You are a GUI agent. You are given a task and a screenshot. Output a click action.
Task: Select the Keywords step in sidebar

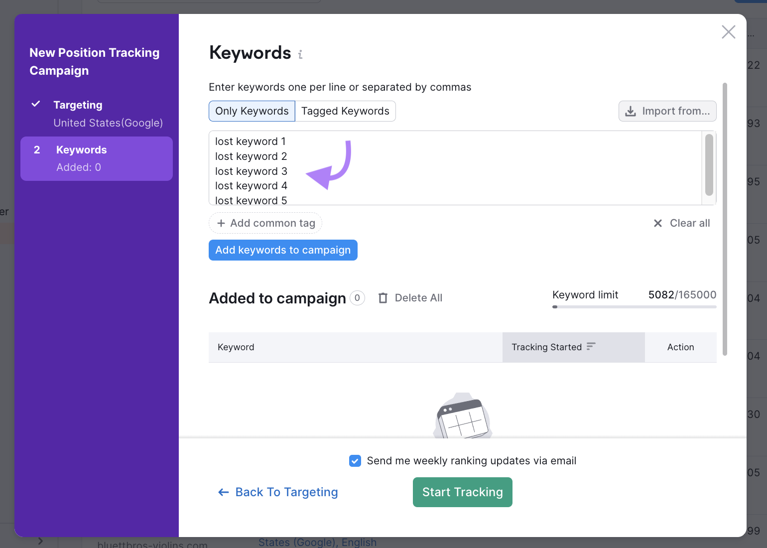[97, 158]
